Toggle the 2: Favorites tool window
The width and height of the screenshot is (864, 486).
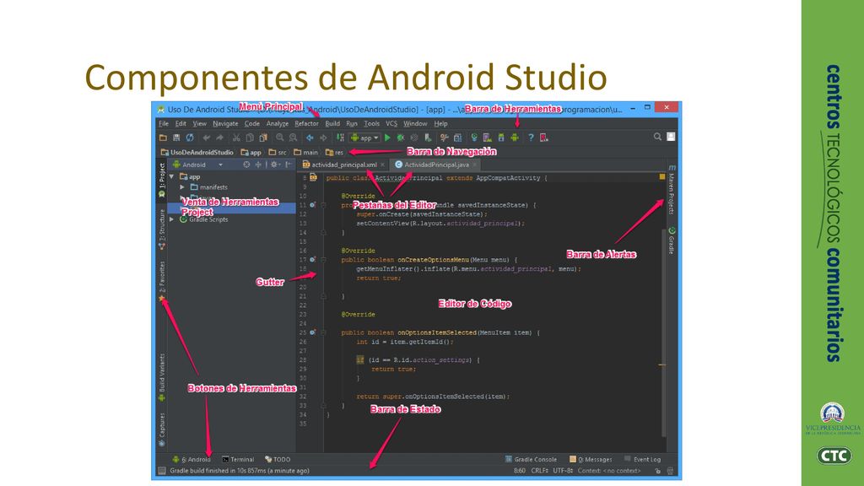click(x=161, y=281)
